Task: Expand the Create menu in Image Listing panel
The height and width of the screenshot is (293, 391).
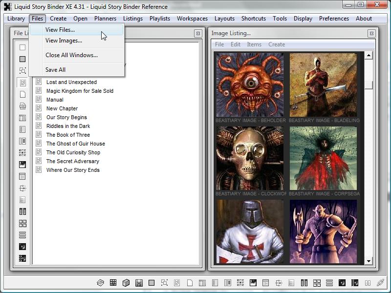Action: [x=276, y=44]
